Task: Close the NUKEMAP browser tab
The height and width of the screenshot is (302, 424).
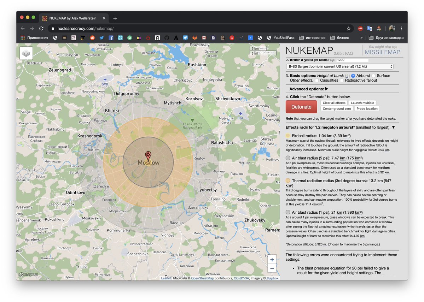Action: [104, 18]
